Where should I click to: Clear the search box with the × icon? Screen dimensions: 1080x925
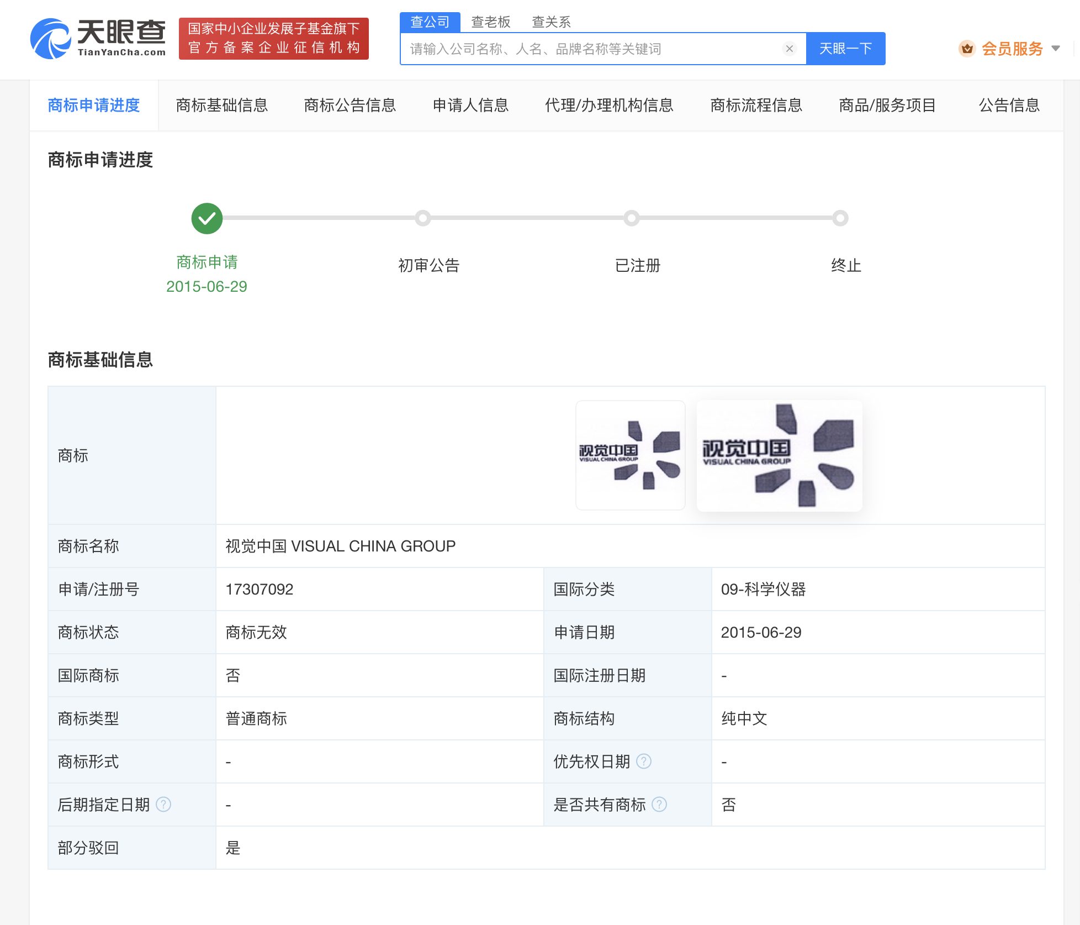point(789,49)
